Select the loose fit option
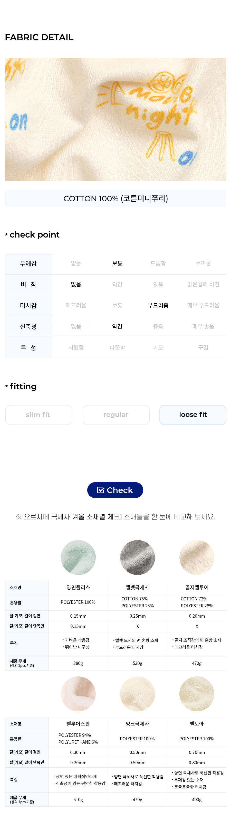 coord(192,414)
